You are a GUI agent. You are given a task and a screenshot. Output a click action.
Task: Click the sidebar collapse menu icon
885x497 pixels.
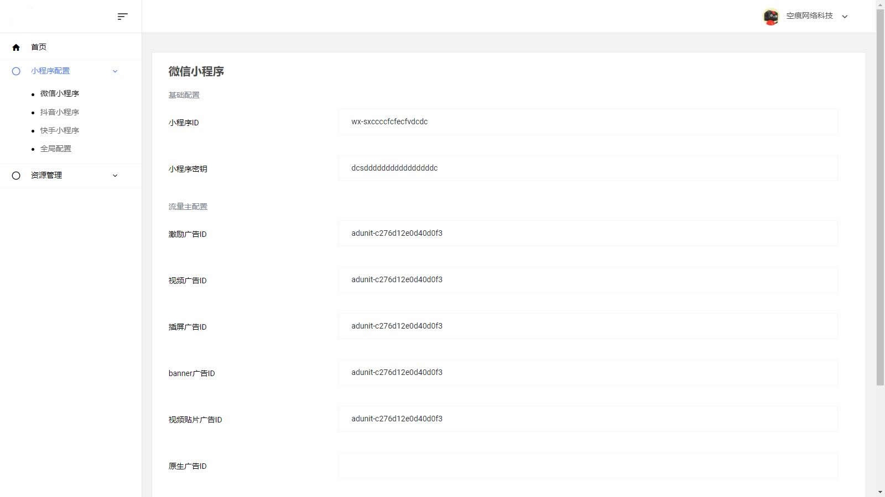[x=123, y=17]
